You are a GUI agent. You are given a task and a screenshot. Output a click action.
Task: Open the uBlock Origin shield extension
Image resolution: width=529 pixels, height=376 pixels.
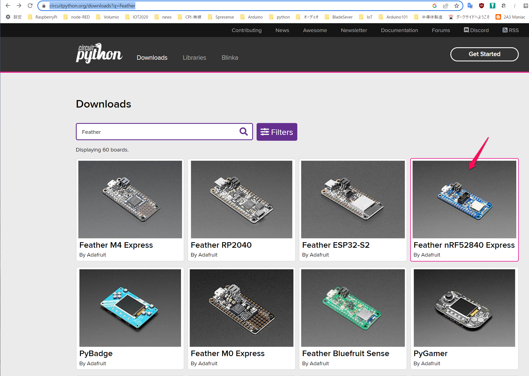click(481, 6)
